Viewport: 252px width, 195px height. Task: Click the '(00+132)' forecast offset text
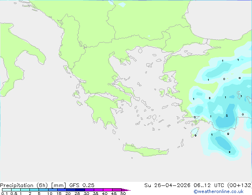click(x=240, y=185)
